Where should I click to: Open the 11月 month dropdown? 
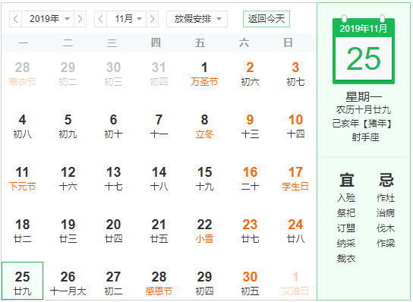127,19
